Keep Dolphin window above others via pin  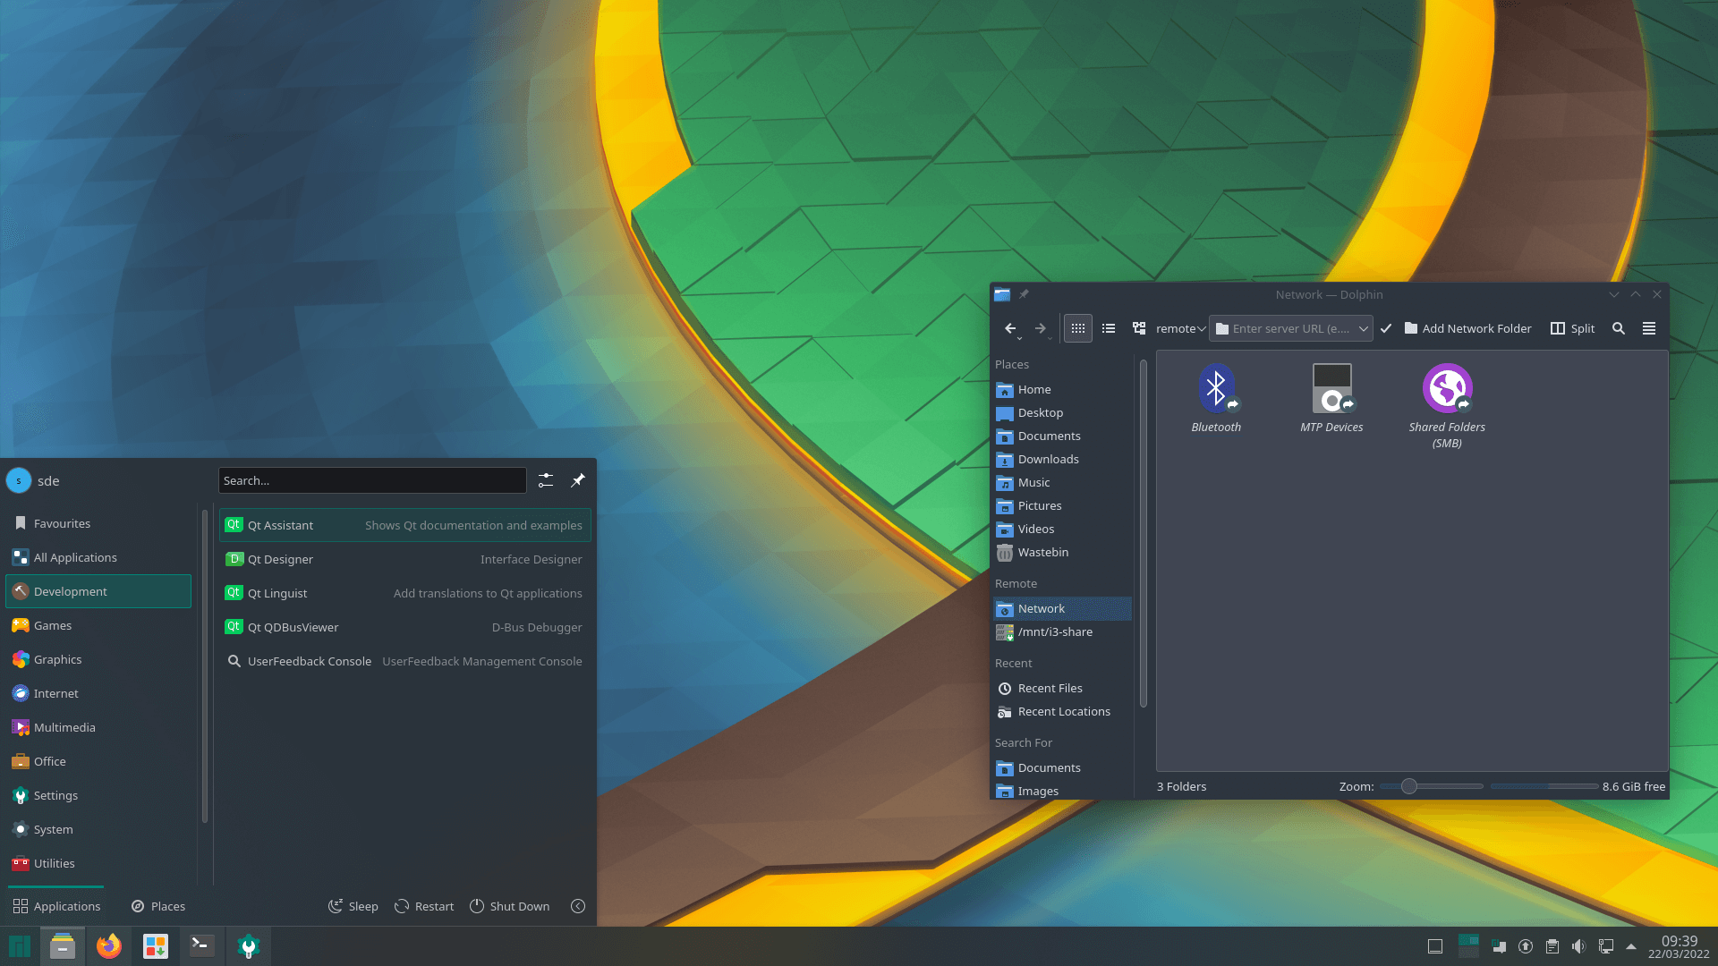tap(1025, 294)
